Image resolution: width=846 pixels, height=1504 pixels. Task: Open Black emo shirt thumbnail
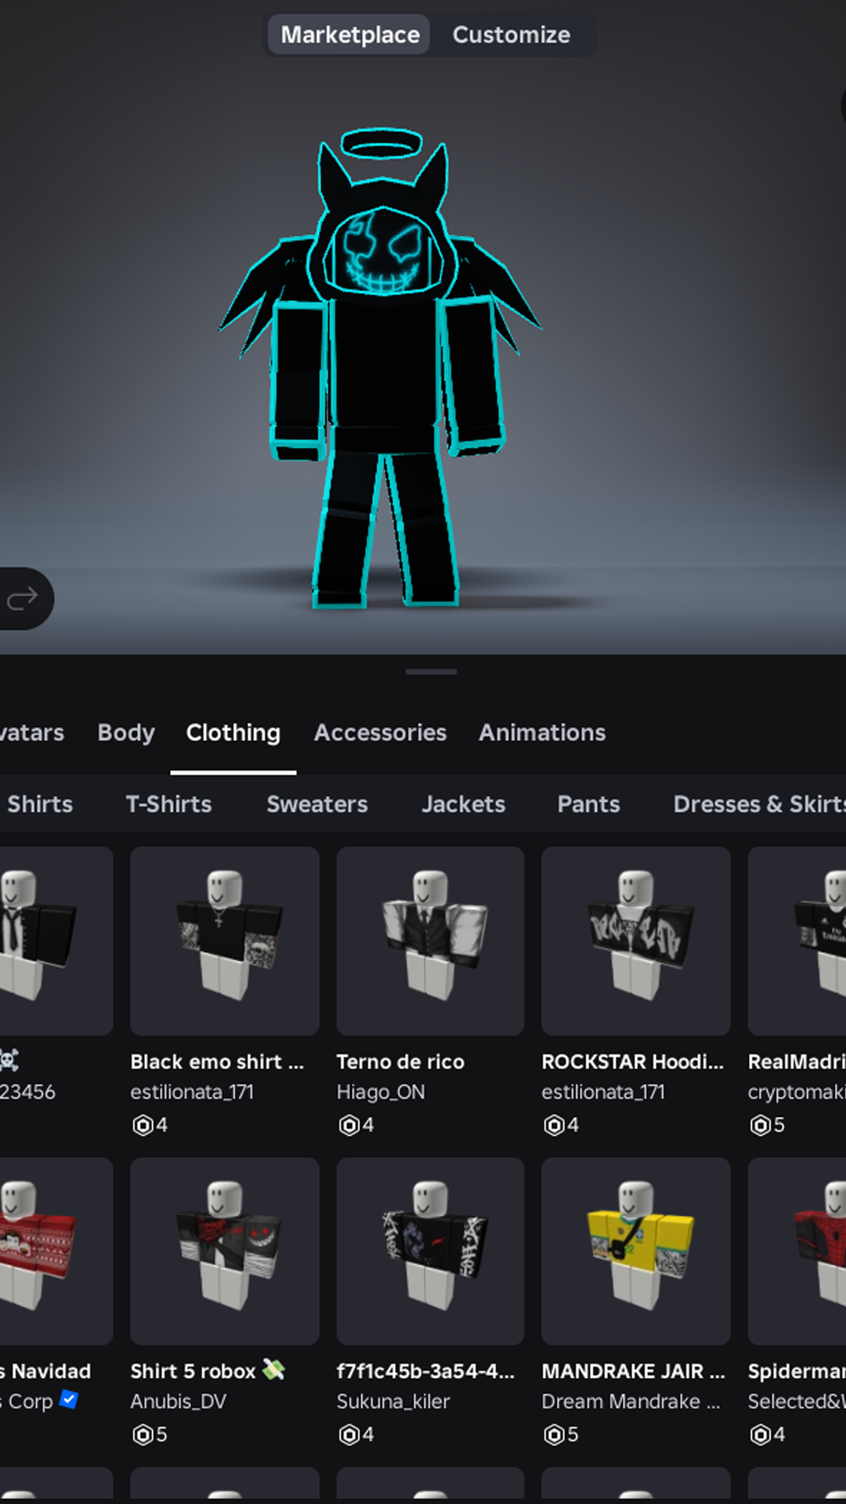pos(225,941)
